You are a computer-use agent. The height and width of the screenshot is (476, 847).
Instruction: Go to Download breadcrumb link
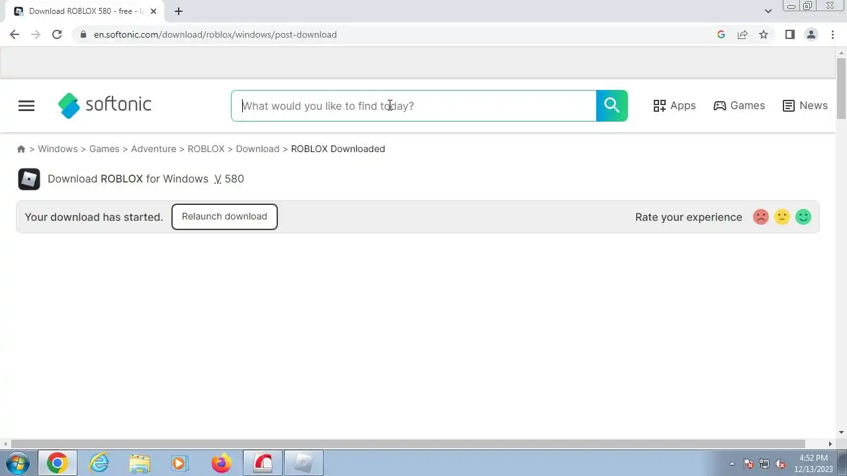coord(257,149)
